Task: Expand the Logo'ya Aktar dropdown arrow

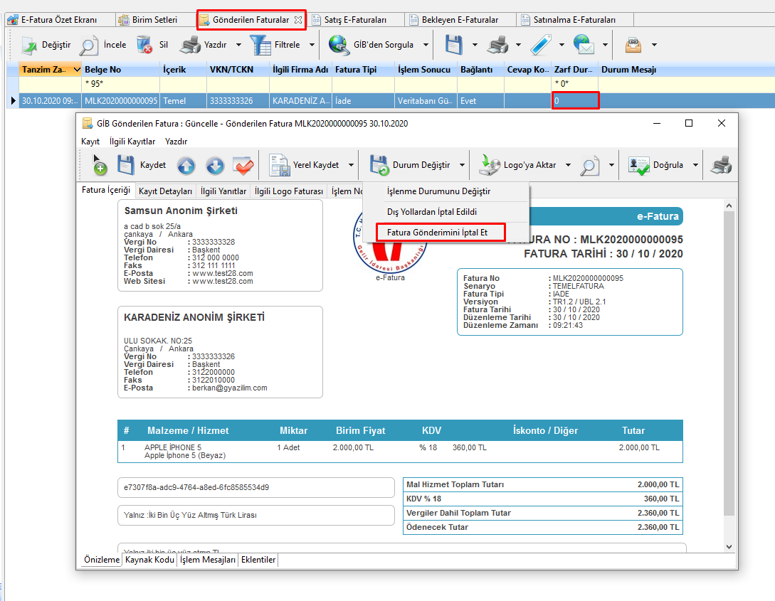Action: (x=568, y=165)
